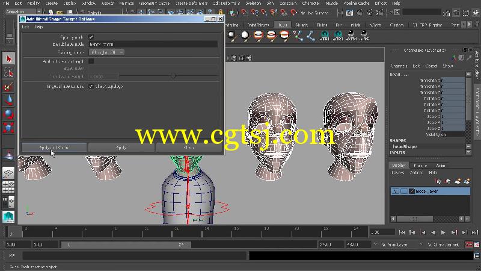
Task: Play animation forwards
Action: [443, 232]
